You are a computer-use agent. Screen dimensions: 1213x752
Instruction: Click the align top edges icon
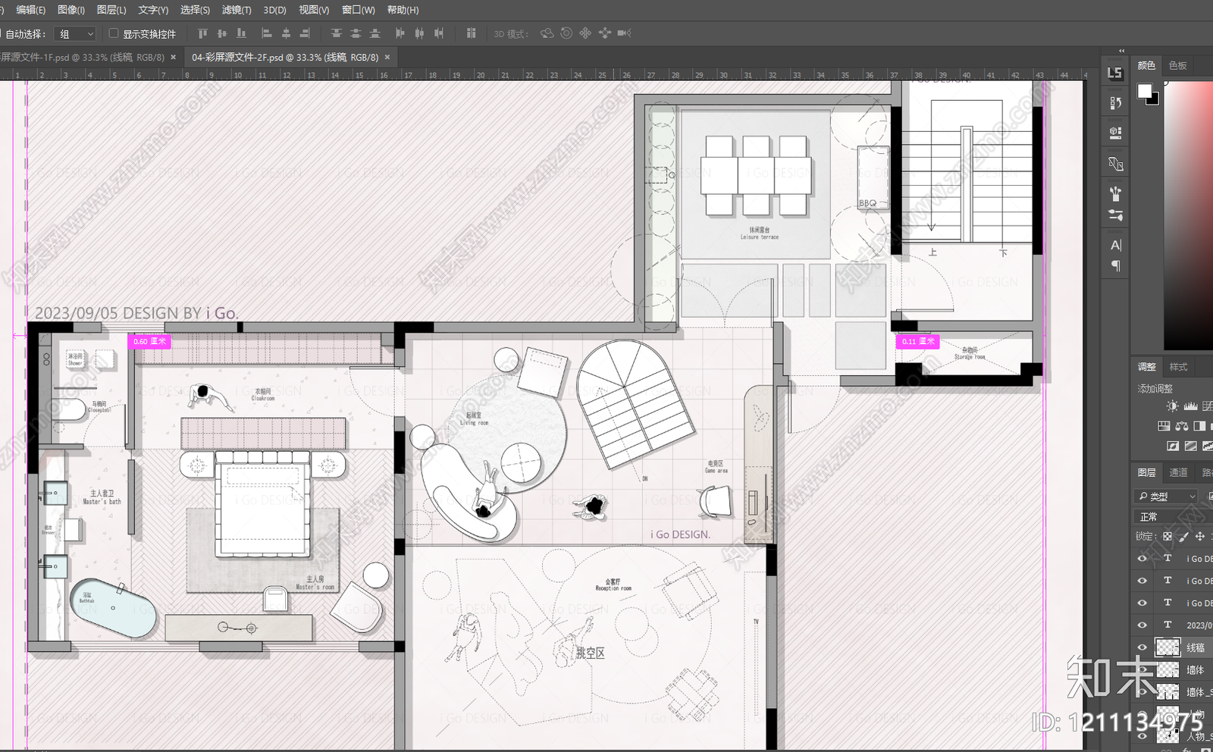point(202,33)
